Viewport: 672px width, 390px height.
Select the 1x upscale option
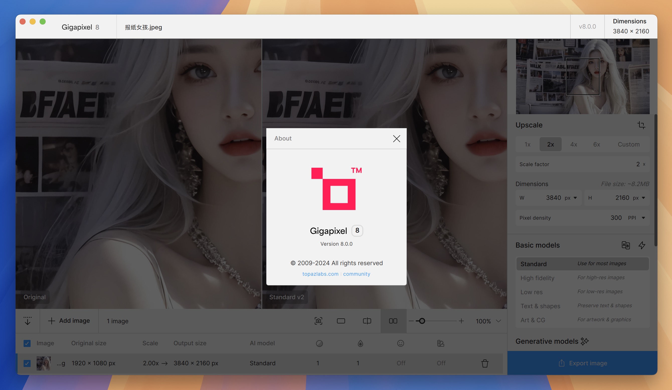coord(527,144)
